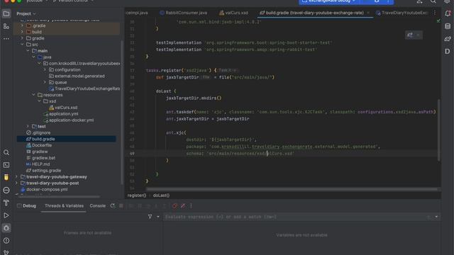This screenshot has width=454, height=255.
Task: Open the D tool window in right sidebar
Action: tap(448, 52)
